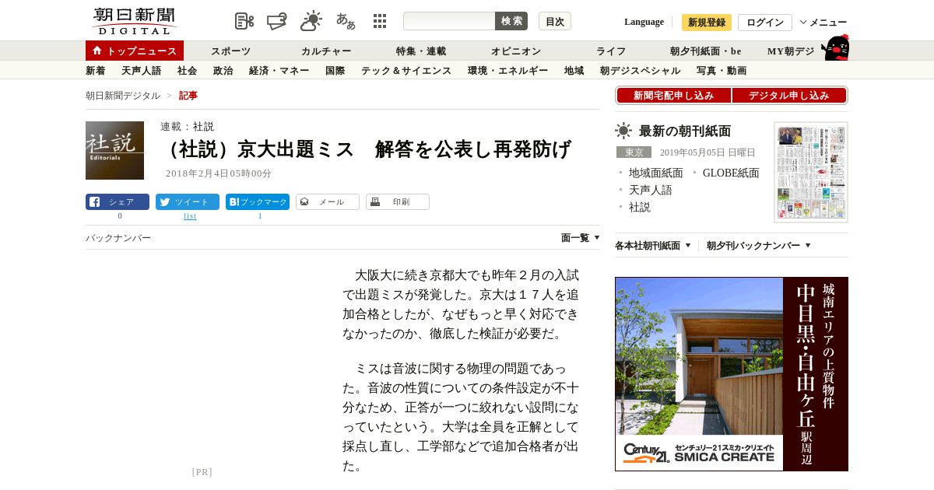934x490 pixels.
Task: Open the 写真・動画 submenu item
Action: click(x=722, y=71)
